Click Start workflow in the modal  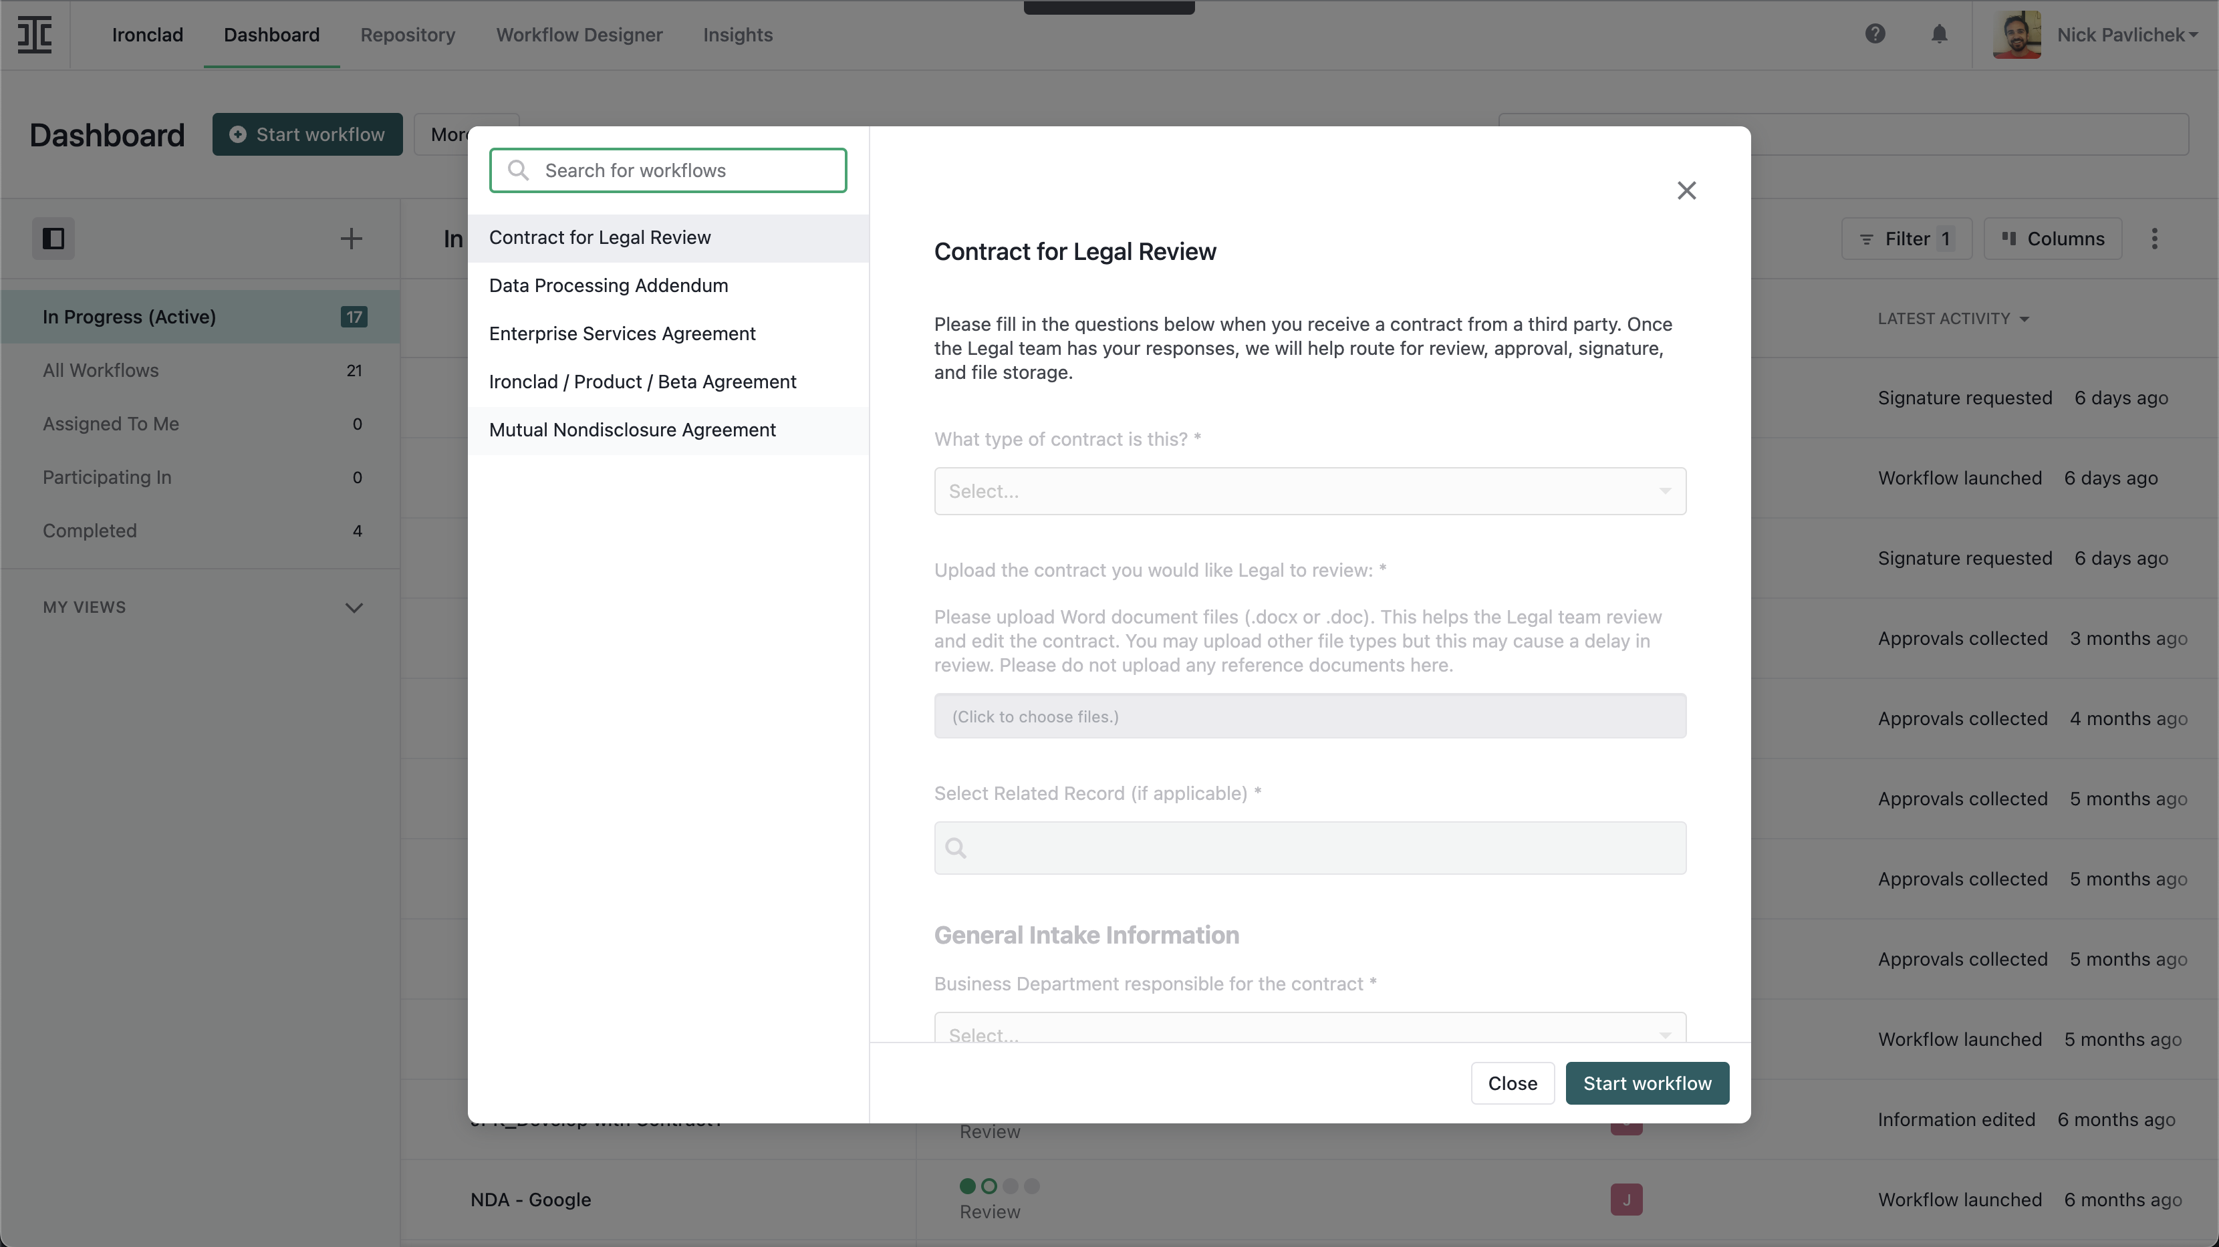coord(1646,1083)
